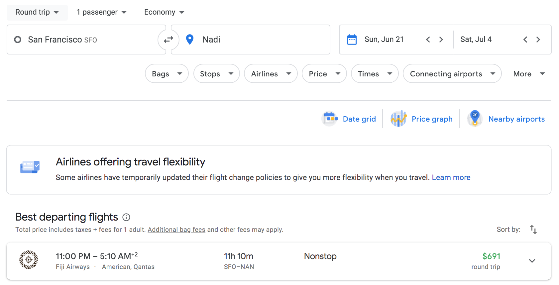Viewport: 559px width, 285px height.
Task: Click Learn more about flexibility
Action: click(x=451, y=177)
